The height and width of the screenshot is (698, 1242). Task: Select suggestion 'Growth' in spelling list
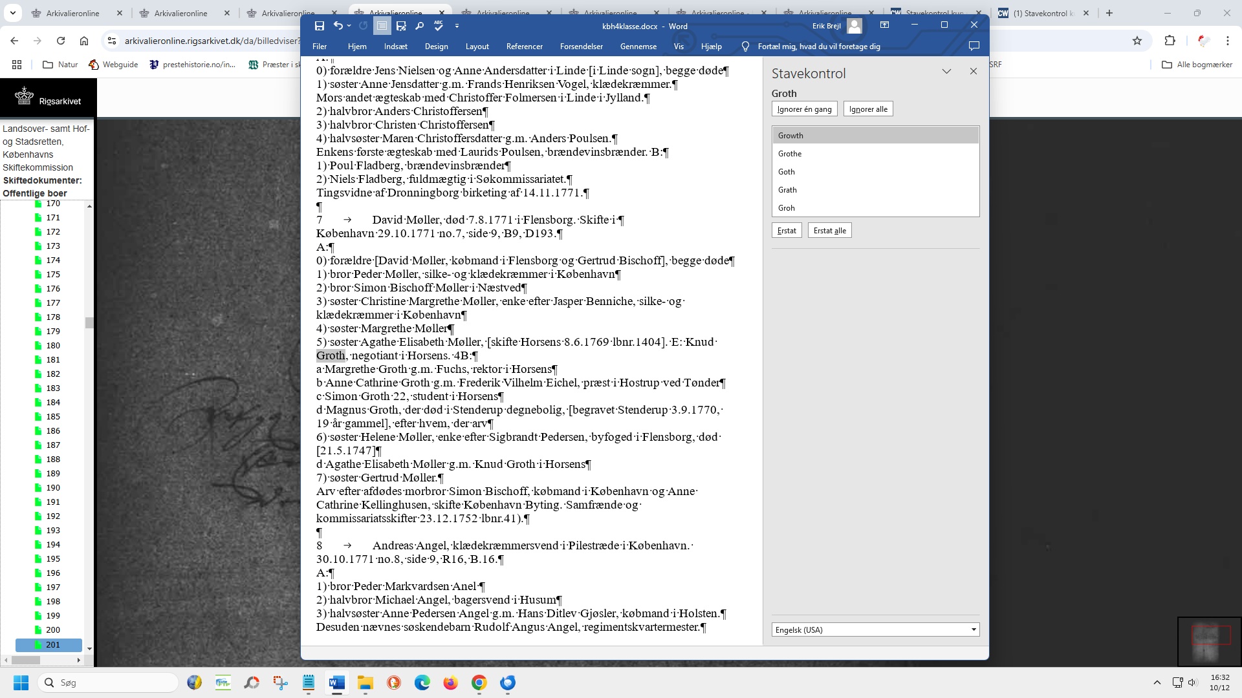coord(875,136)
